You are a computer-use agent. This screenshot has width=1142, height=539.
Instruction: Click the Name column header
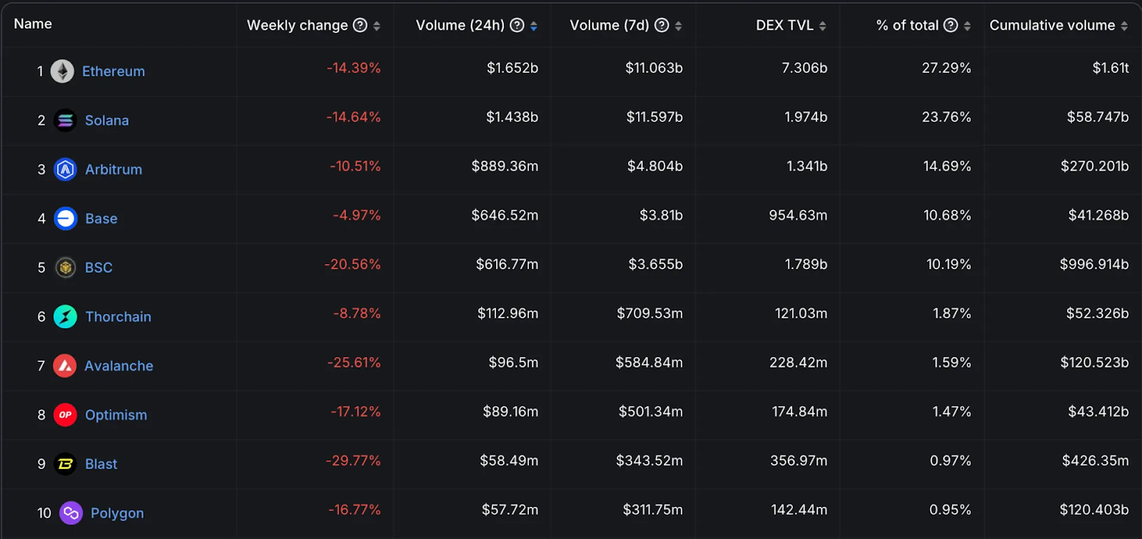click(x=33, y=24)
